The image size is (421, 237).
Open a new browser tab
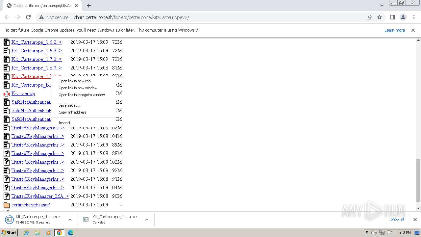[x=89, y=6]
